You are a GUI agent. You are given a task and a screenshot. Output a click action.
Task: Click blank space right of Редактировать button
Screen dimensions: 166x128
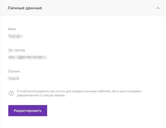click(100, 111)
